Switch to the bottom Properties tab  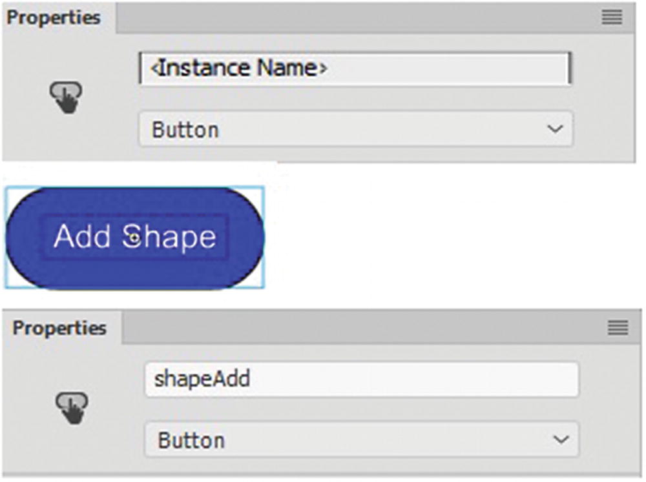click(x=59, y=328)
